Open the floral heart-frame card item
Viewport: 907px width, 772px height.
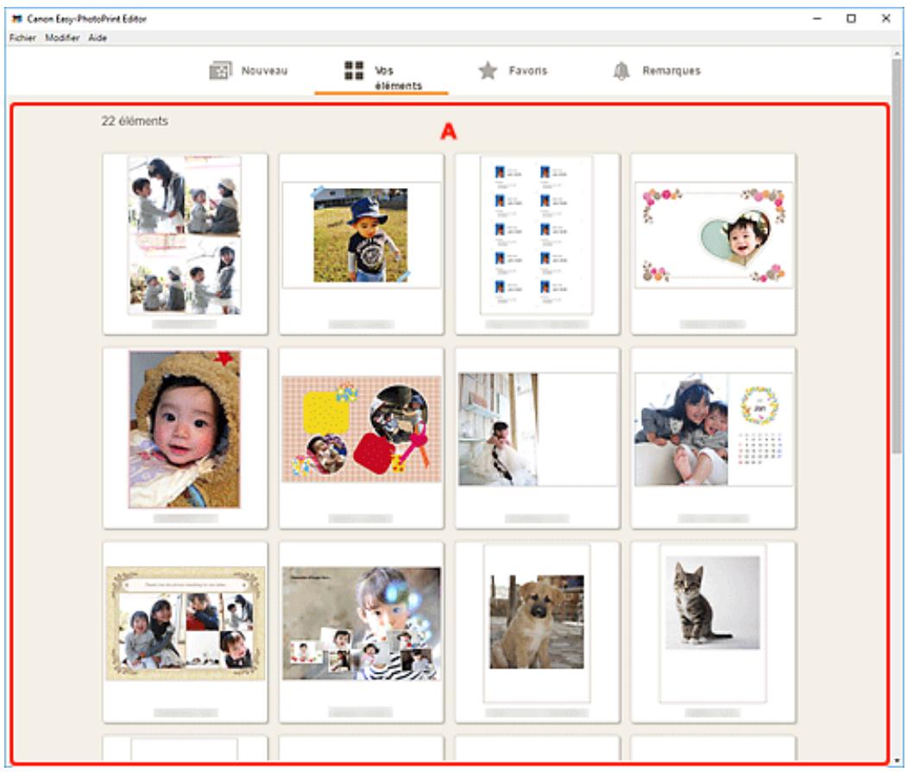(x=713, y=243)
